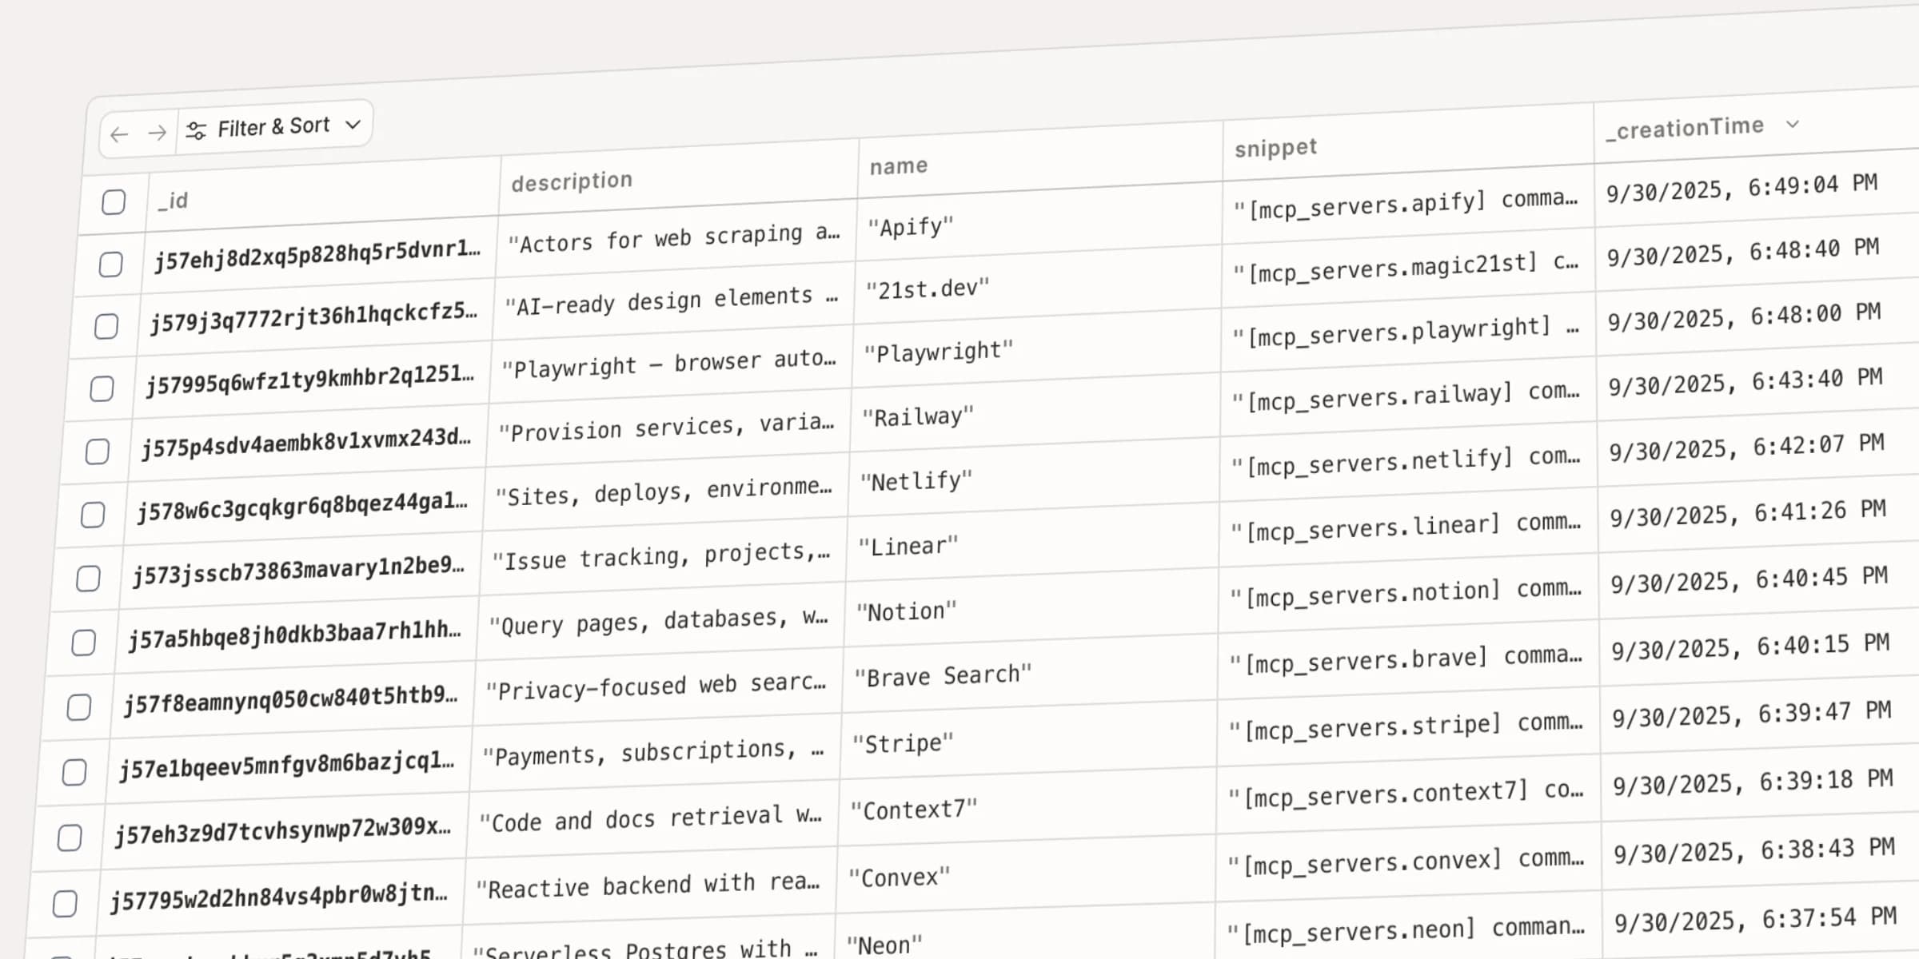
Task: Open the Filter & Sort dropdown chevron
Action: (x=353, y=124)
